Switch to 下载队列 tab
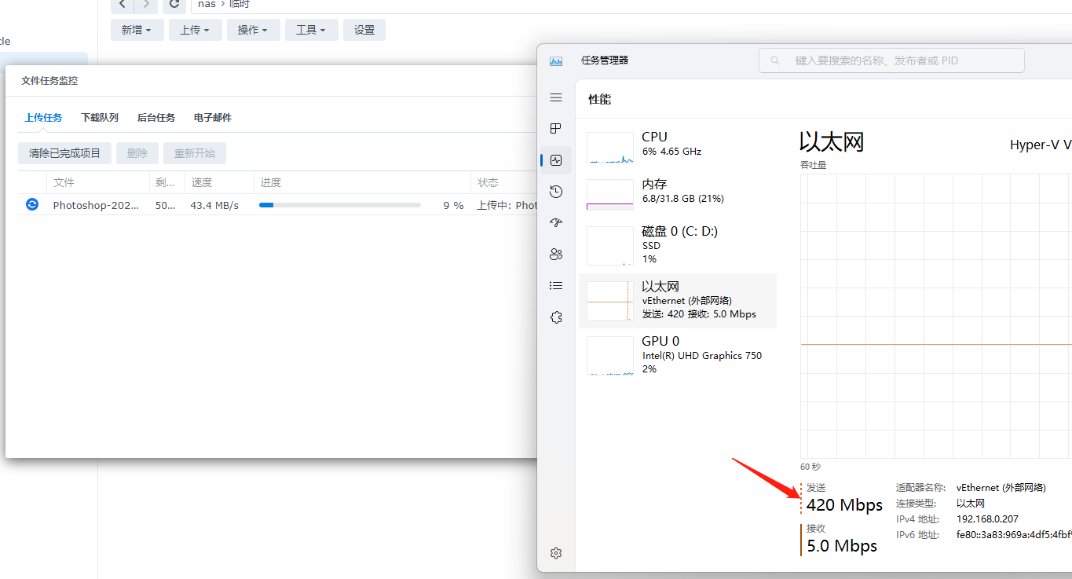The image size is (1072, 579). tap(100, 118)
